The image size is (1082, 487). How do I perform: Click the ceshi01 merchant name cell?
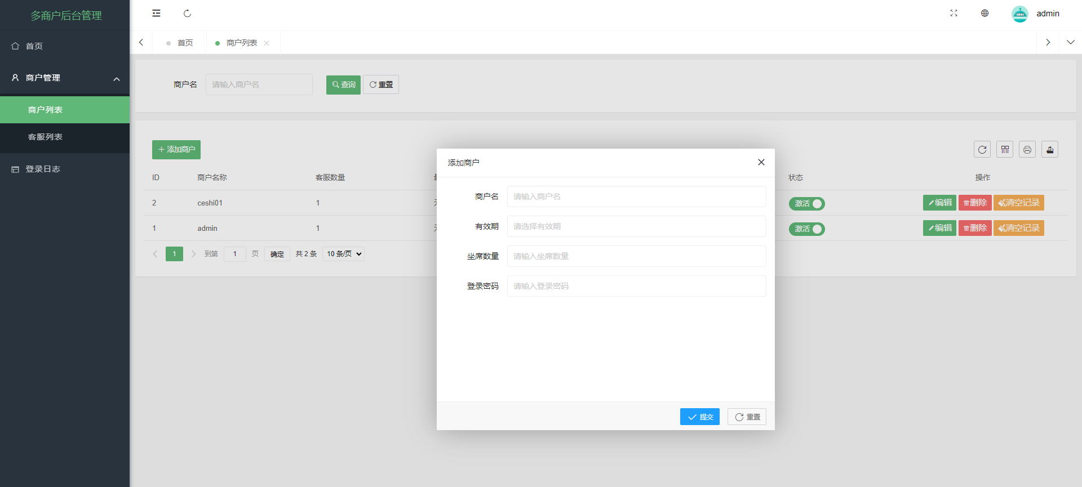pos(210,203)
